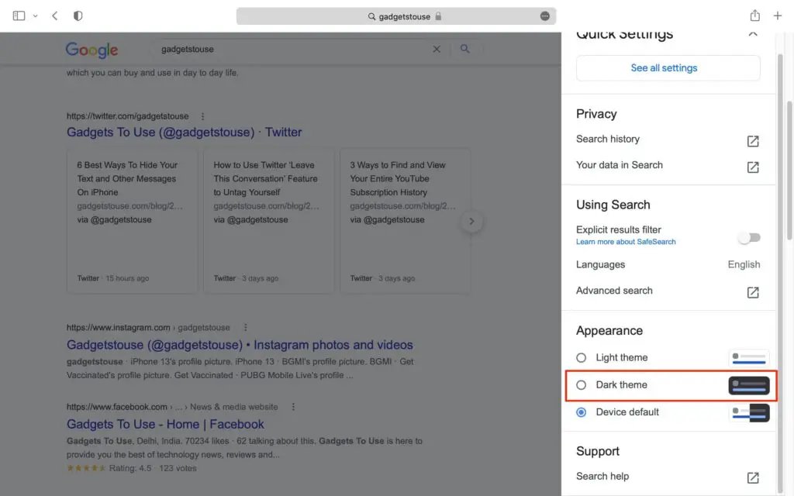This screenshot has height=496, width=794.
Task: Open the Gadgetstouse Instagram photos and videos result
Action: click(x=240, y=345)
